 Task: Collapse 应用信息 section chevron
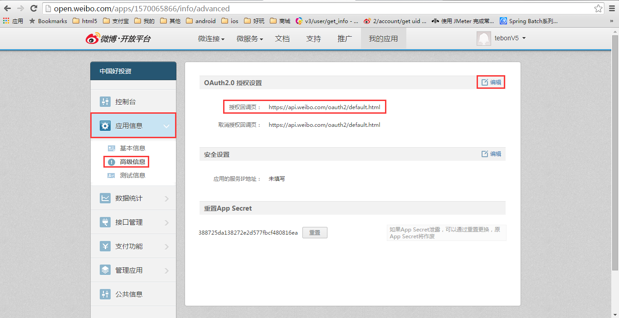(166, 126)
